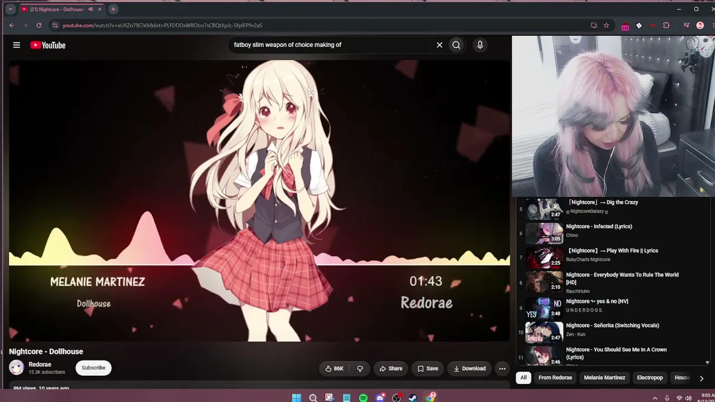Open OBS Studio from the taskbar
715x402 pixels.
click(397, 398)
